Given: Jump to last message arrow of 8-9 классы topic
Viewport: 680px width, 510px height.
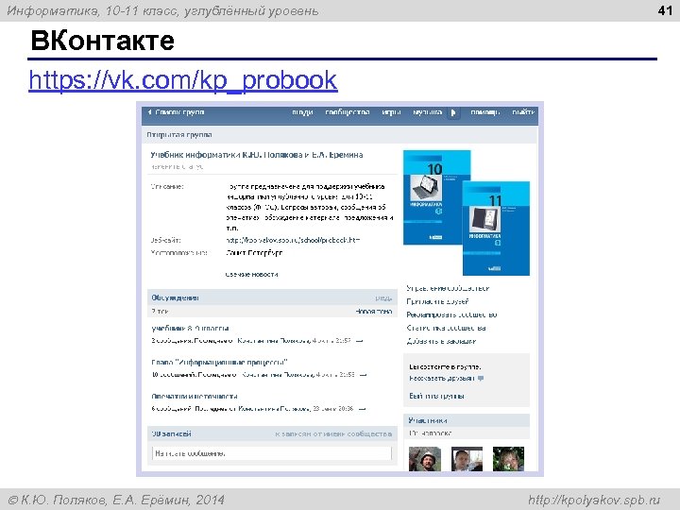Looking at the screenshot, I should (x=359, y=341).
